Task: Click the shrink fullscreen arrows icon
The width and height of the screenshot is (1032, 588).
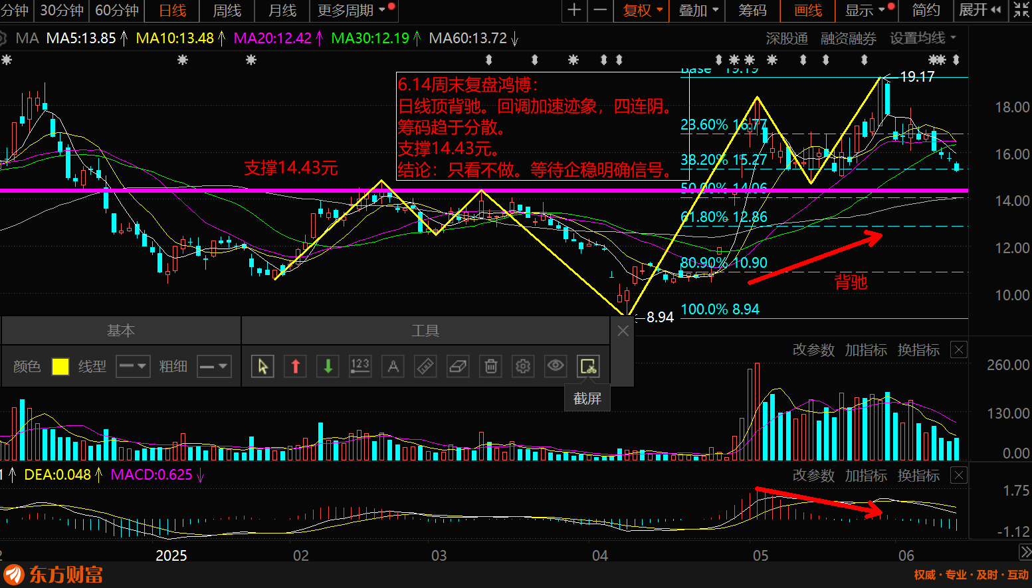Action: (1021, 11)
